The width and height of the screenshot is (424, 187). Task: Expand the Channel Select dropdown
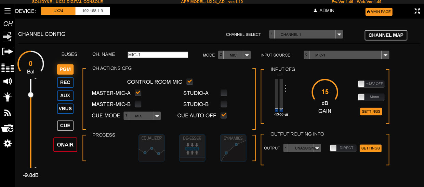pyautogui.click(x=339, y=34)
